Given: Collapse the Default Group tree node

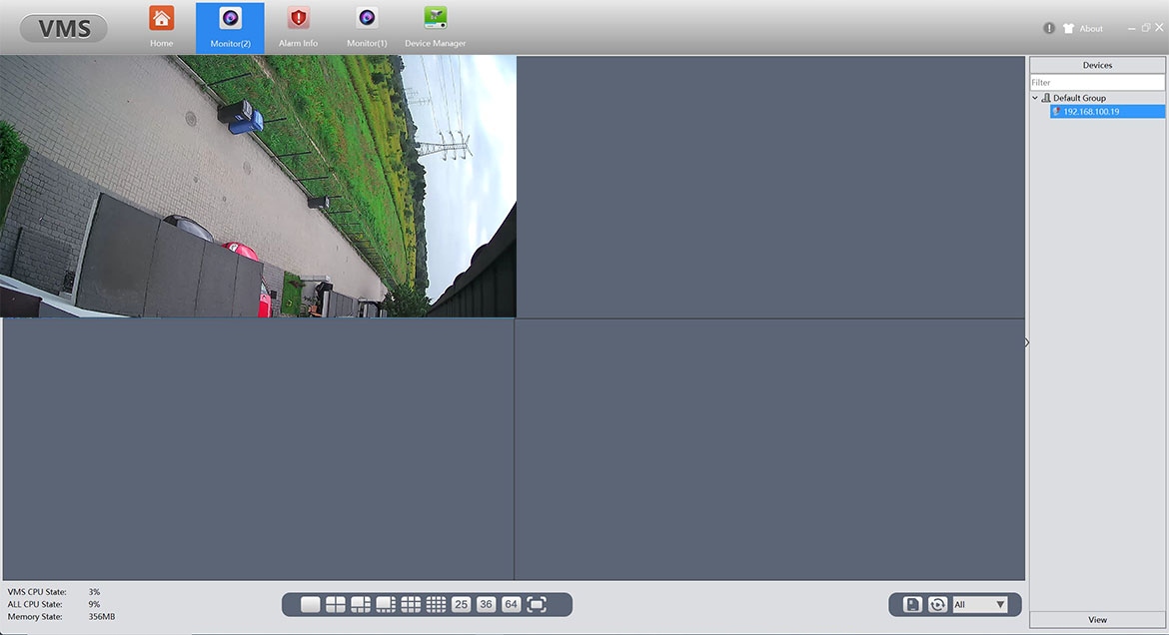Looking at the screenshot, I should 1035,98.
